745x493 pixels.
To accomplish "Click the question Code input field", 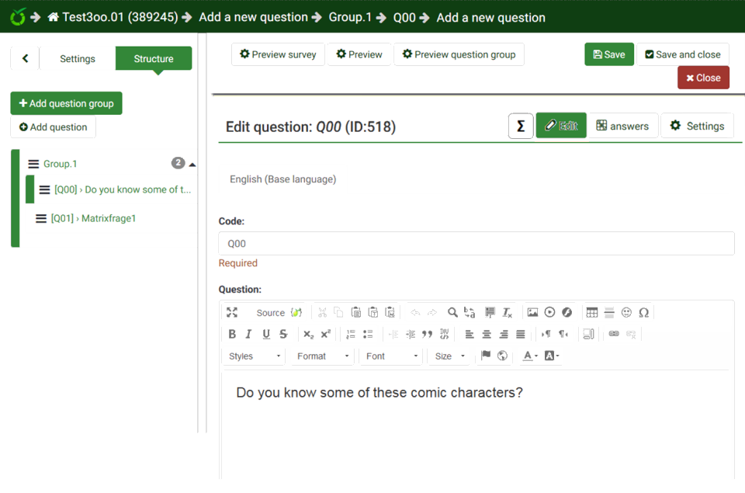I will (x=476, y=244).
